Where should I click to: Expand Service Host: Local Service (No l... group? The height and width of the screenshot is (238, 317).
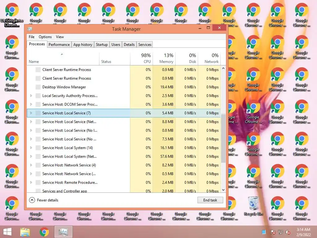point(31,130)
